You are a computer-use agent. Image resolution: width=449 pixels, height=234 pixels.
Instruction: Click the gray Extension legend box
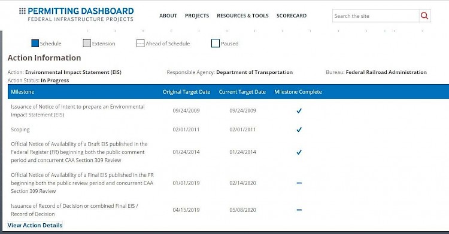click(x=87, y=44)
